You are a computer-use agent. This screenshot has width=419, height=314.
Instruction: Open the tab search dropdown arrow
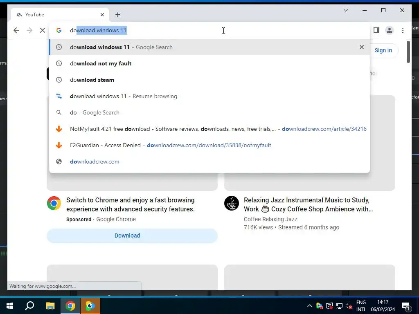coord(345,10)
